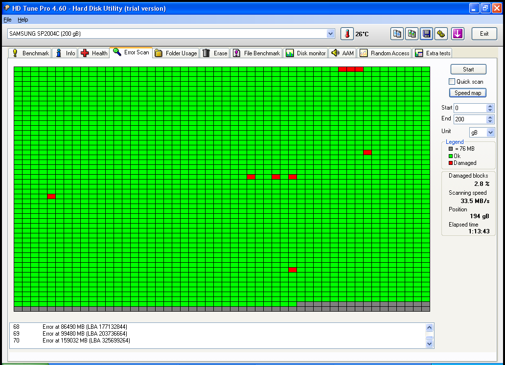Save screenshot floppy disk icon
This screenshot has height=365, width=505.
coord(426,34)
